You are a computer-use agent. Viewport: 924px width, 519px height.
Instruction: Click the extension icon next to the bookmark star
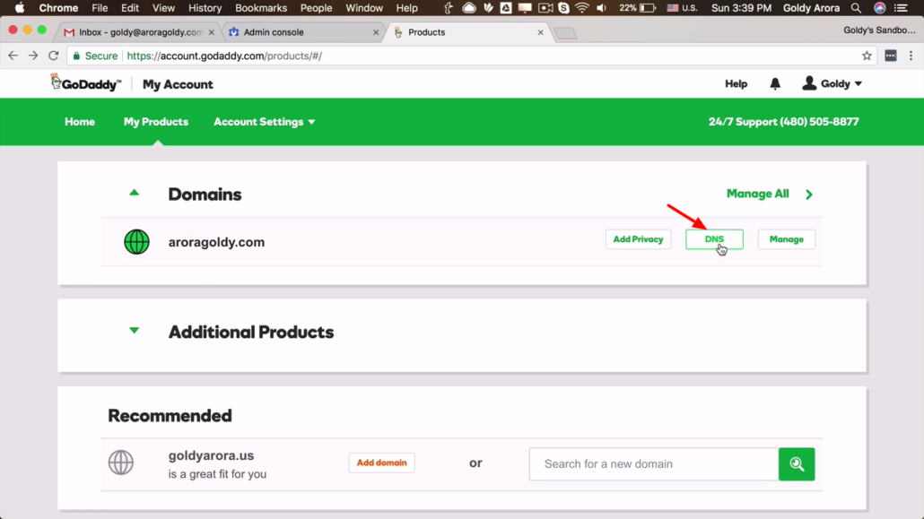tap(891, 56)
